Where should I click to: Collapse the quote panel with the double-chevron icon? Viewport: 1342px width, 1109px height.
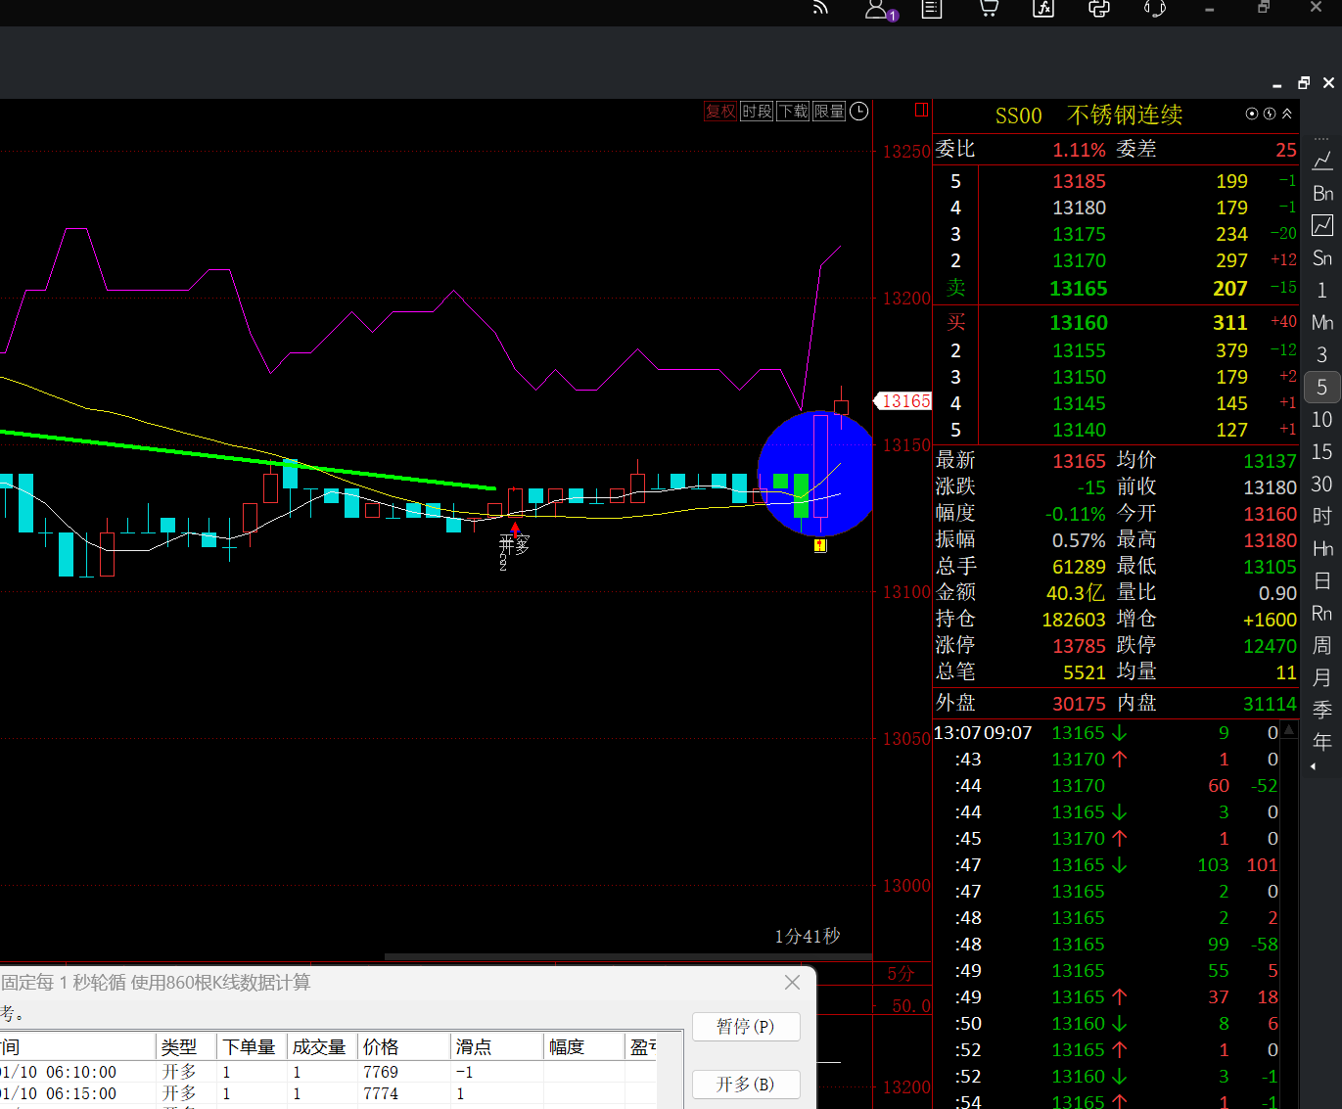click(x=1287, y=114)
